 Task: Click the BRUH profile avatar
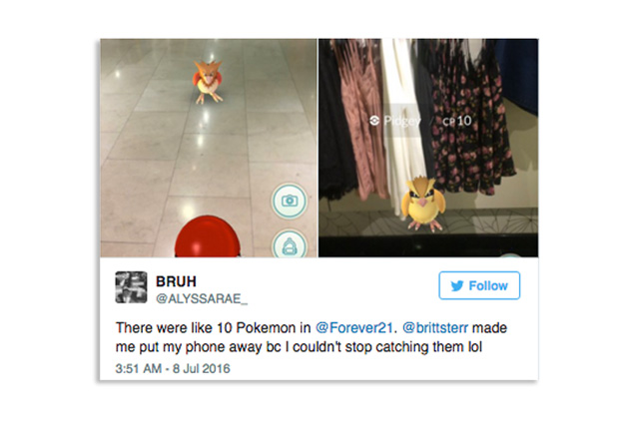(131, 287)
